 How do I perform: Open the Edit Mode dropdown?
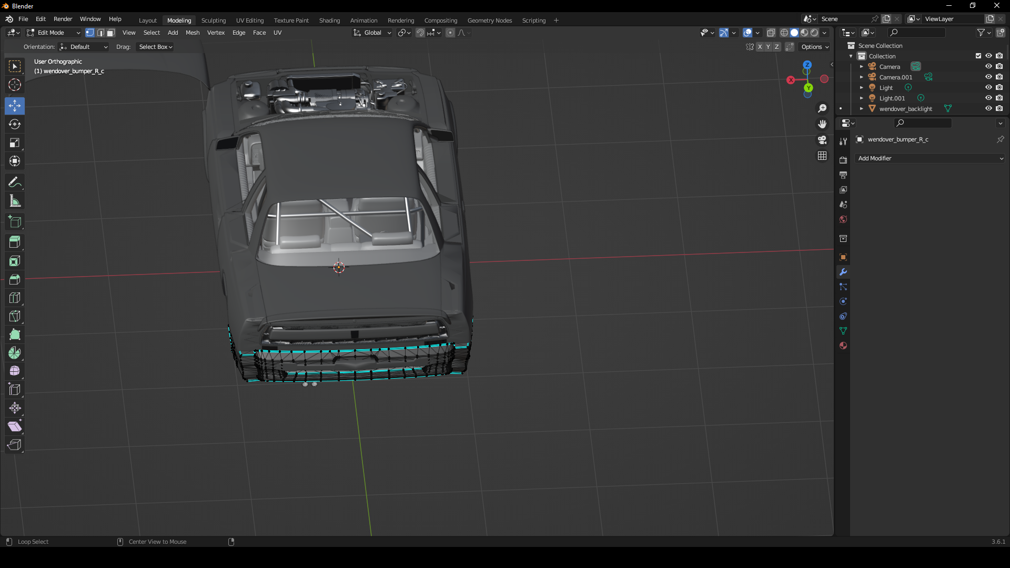point(54,33)
